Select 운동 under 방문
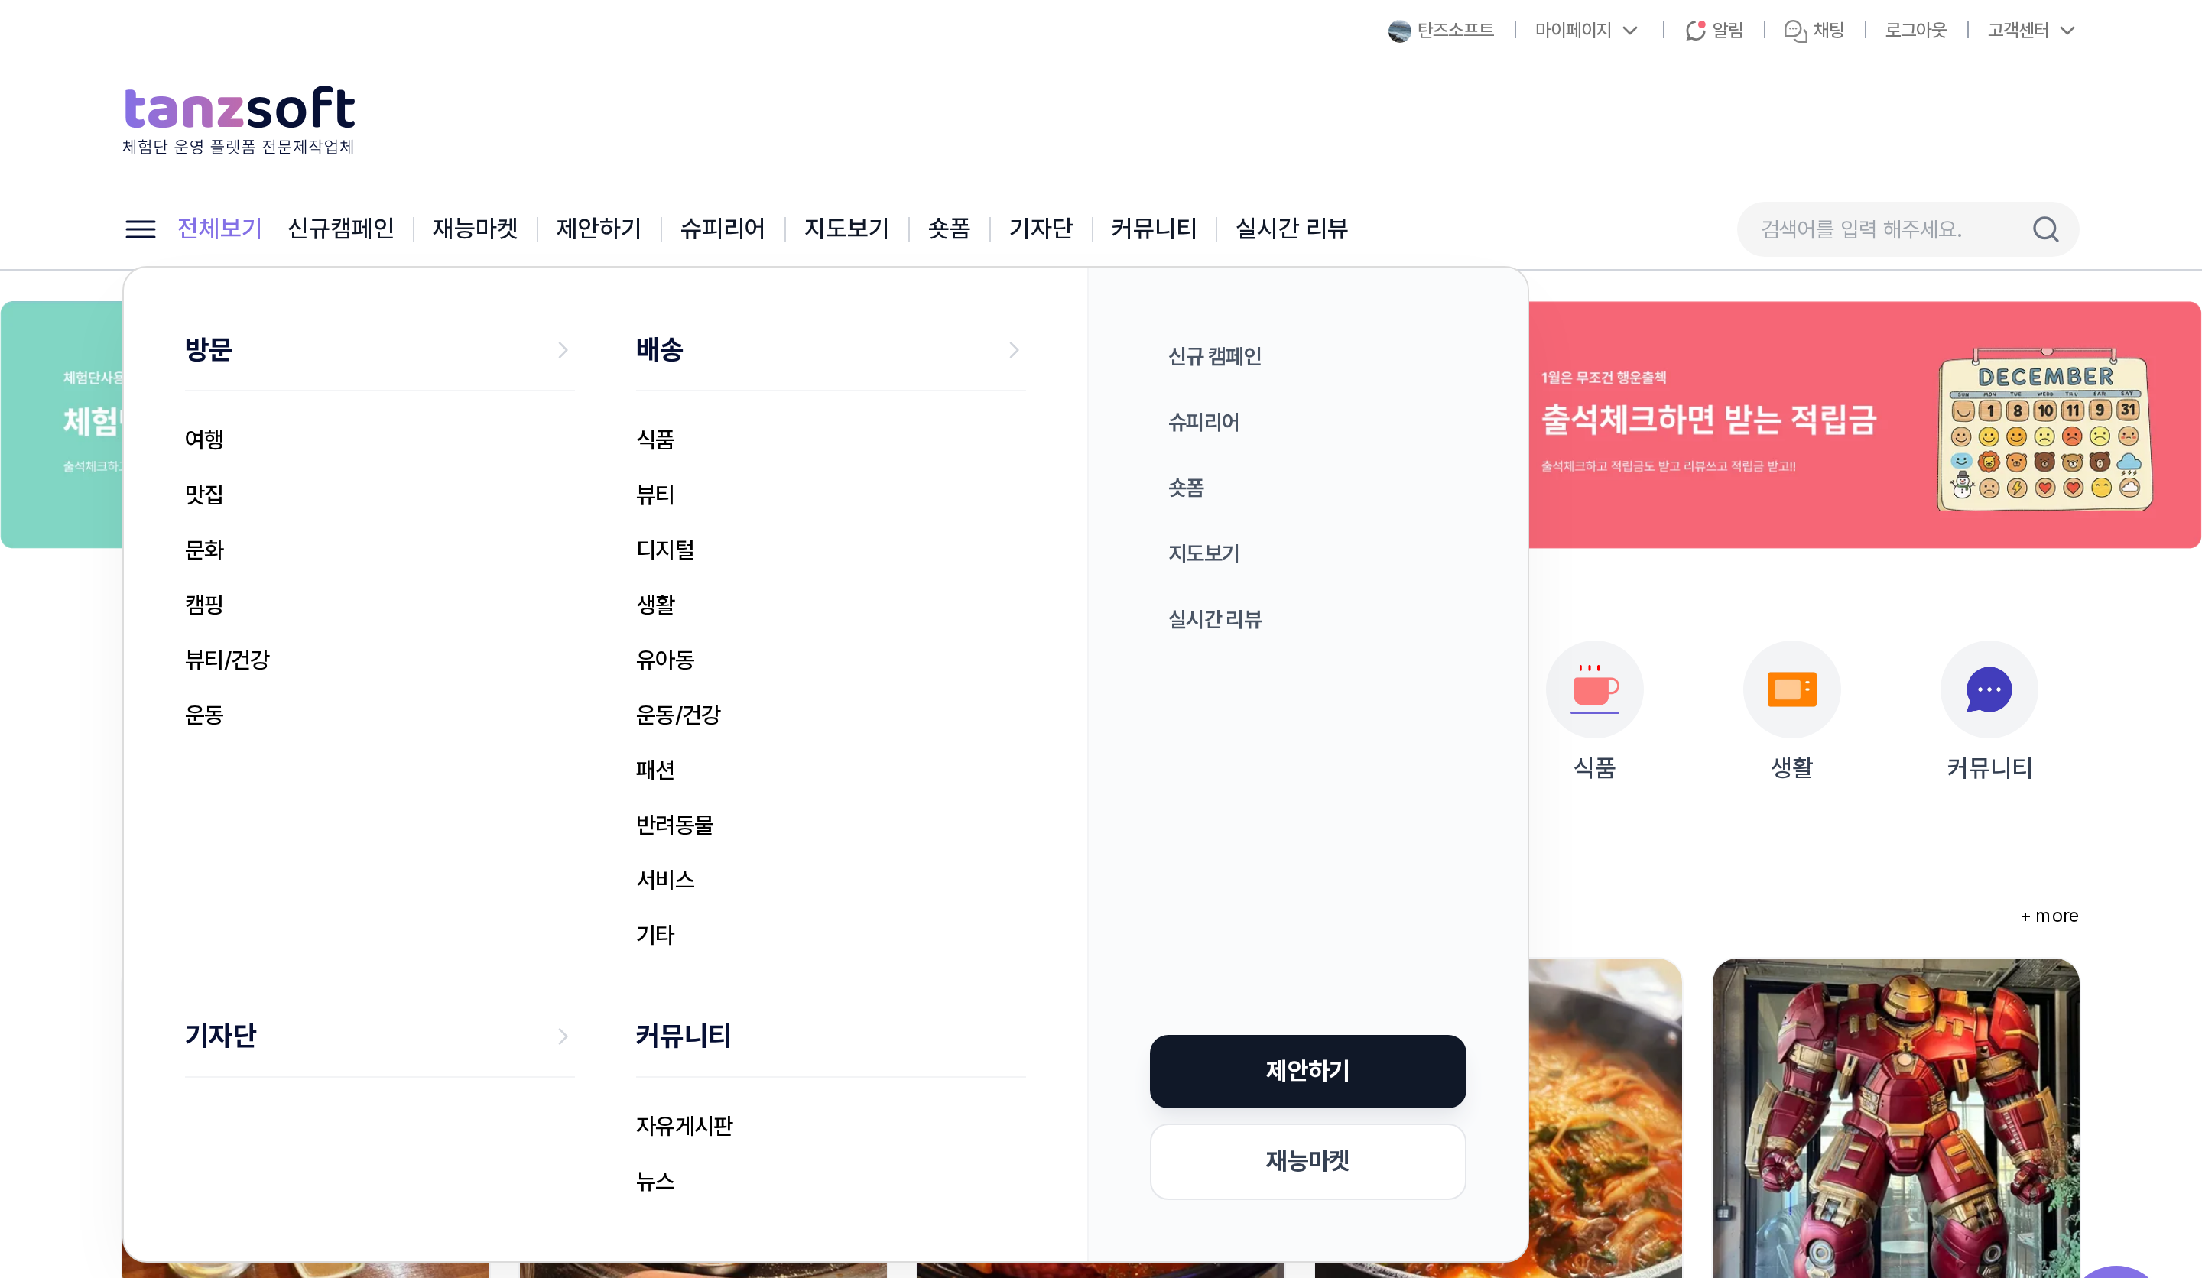 click(204, 715)
